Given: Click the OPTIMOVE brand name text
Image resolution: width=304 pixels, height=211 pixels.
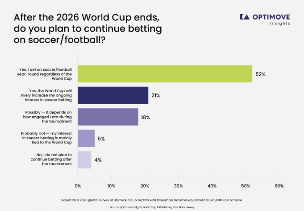Looking at the screenshot, I should tap(271, 17).
